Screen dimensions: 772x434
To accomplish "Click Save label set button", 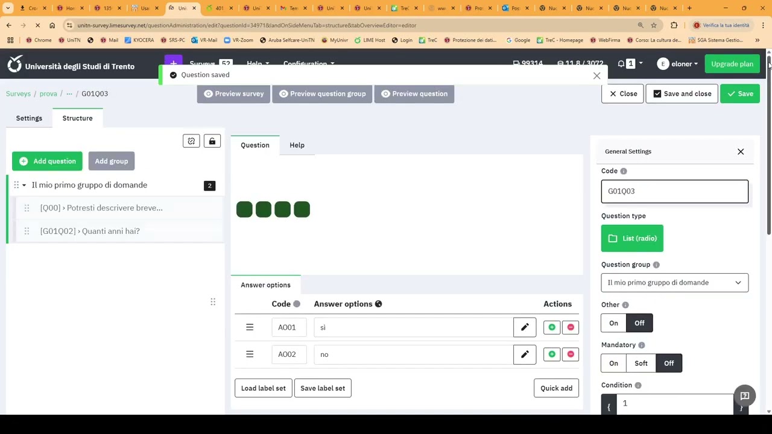I will [x=323, y=388].
